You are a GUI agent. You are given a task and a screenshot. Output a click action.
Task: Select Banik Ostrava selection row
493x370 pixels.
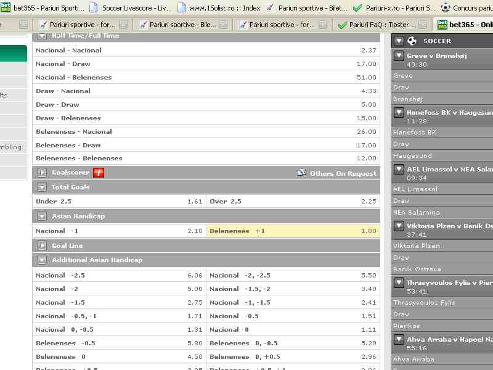pos(442,269)
